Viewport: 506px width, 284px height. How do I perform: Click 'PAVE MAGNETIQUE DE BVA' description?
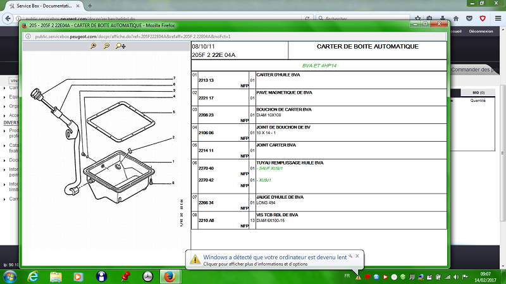[x=284, y=92]
